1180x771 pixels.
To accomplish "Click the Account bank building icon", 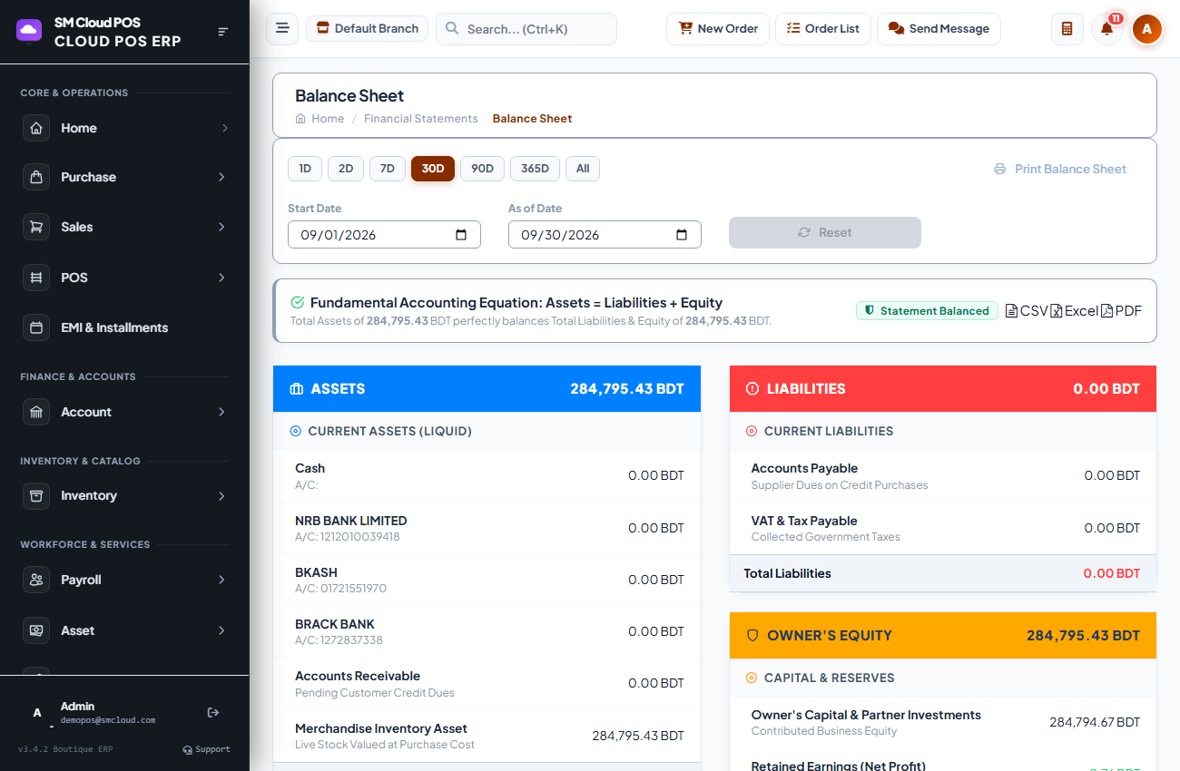I will point(36,412).
